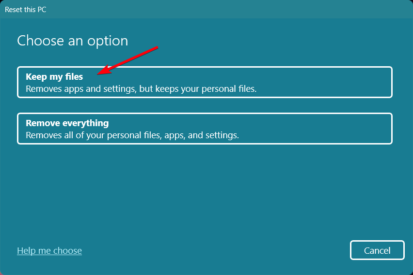This screenshot has width=413, height=275.
Task: Click the gap between the two option boxes
Action: pyautogui.click(x=204, y=105)
